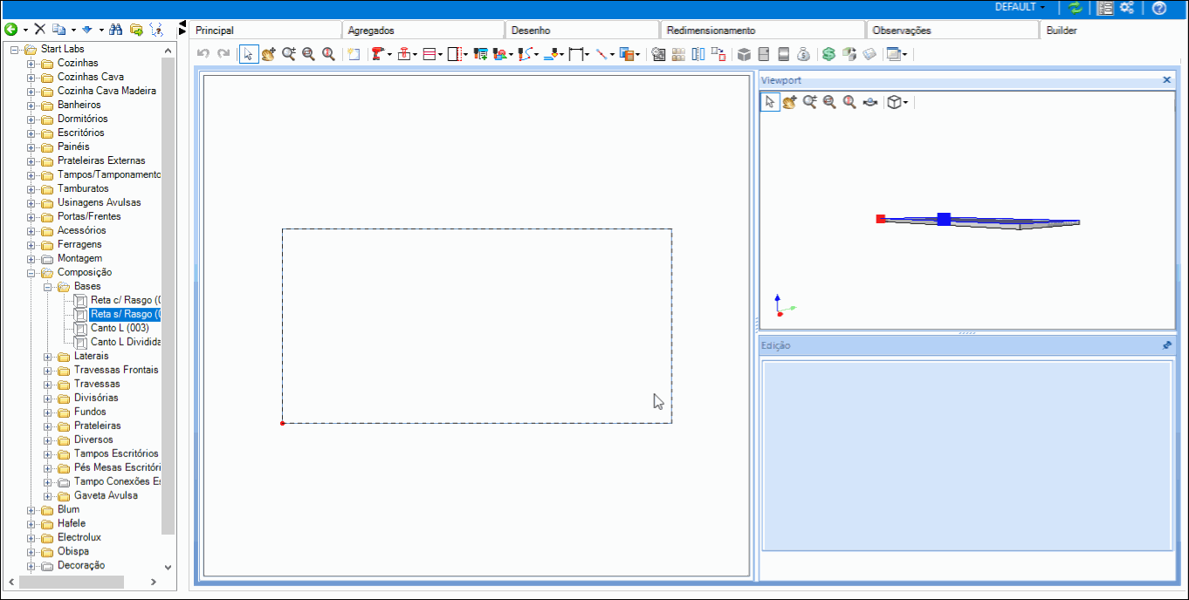Click the left black arrow panel collapse

182,24
